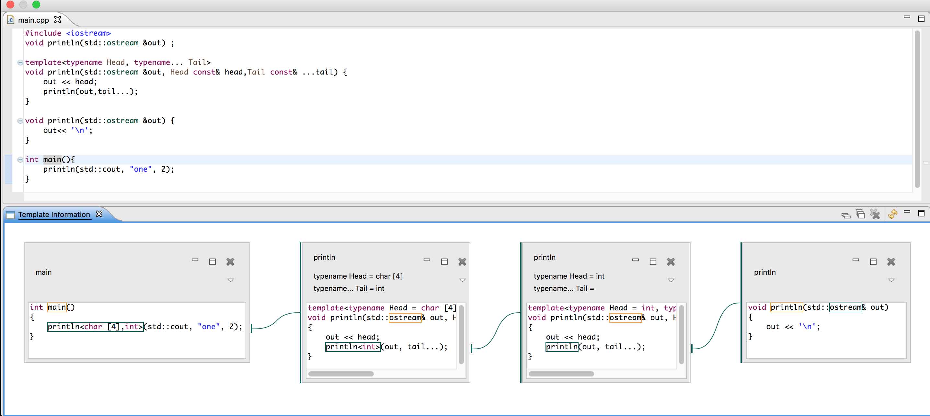
Task: Collapse the void println(std::ostream &out) fold
Action: click(20, 121)
